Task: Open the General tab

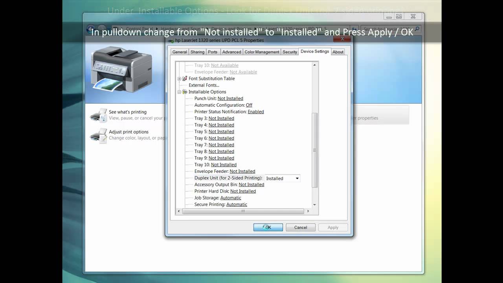Action: [180, 52]
